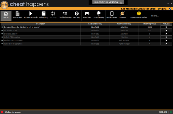The height and width of the screenshot is (114, 173).
Task: Select the NumPad3 keyboard hotkey cell
Action: click(95, 34)
